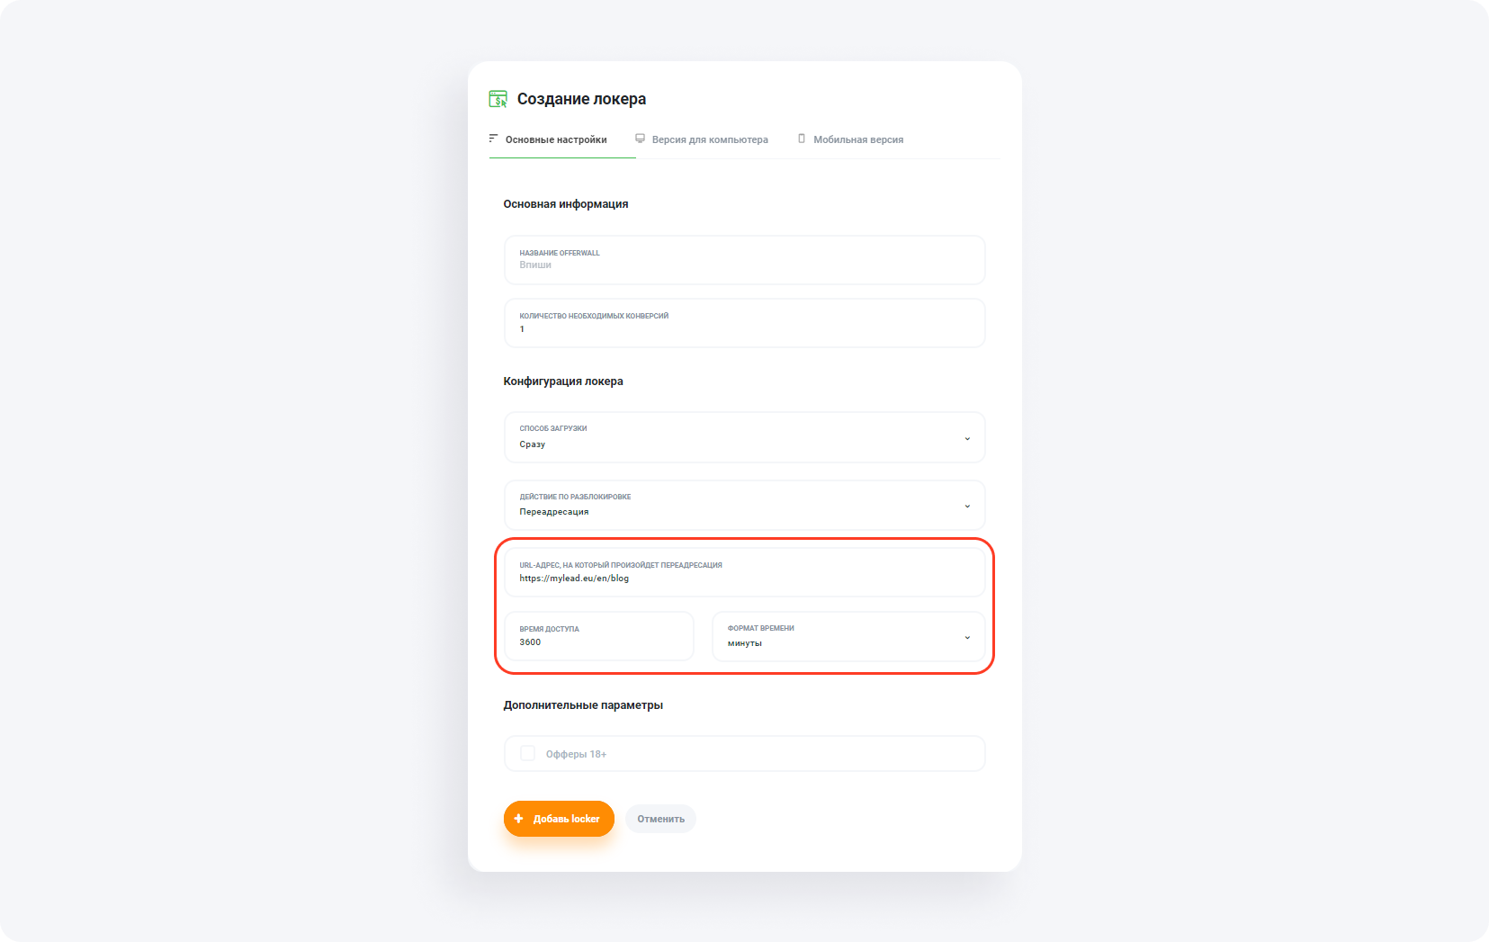Switch to the "Версия для компьютера" tab
The width and height of the screenshot is (1489, 942).
click(x=710, y=139)
